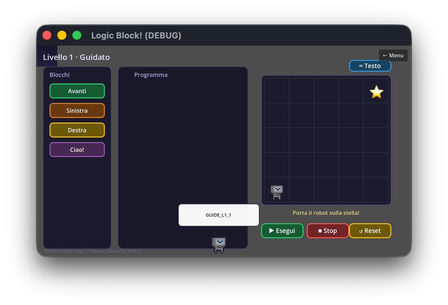Add the Avanti block
Viewport: 448px width, 305px height.
(77, 91)
